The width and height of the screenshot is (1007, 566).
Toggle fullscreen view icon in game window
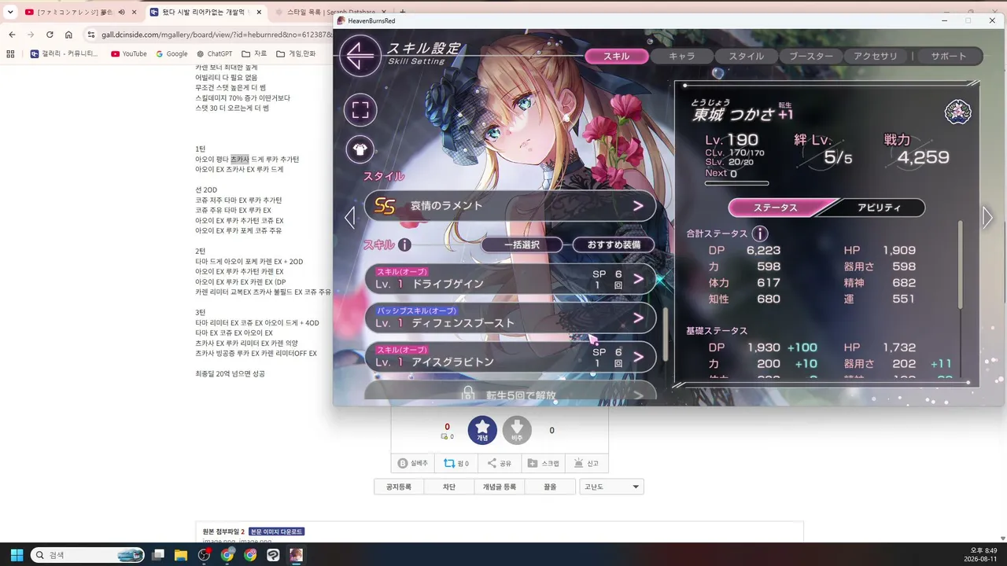tap(360, 109)
